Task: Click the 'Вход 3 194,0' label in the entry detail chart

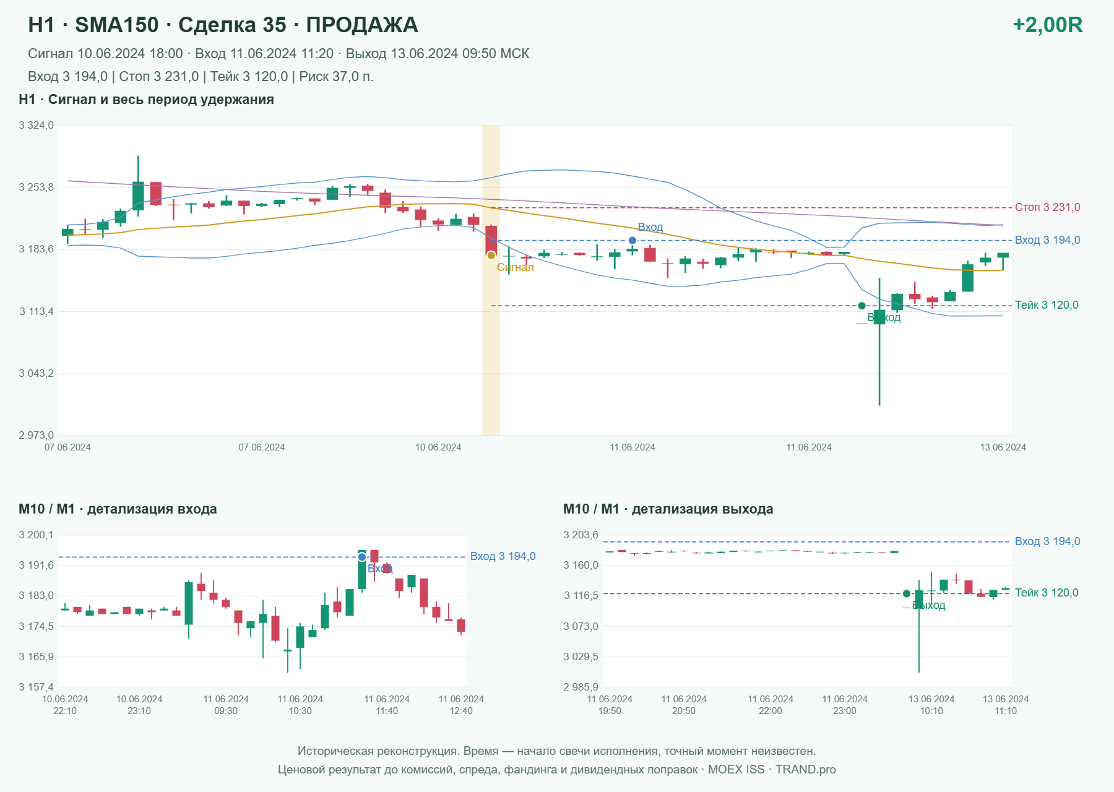Action: [503, 556]
